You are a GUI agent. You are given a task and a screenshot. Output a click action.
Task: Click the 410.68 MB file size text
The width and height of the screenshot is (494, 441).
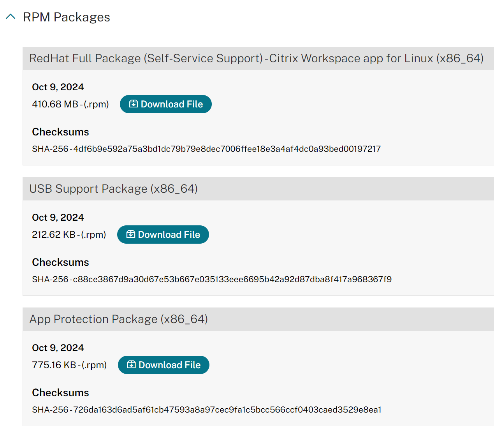pyautogui.click(x=70, y=104)
